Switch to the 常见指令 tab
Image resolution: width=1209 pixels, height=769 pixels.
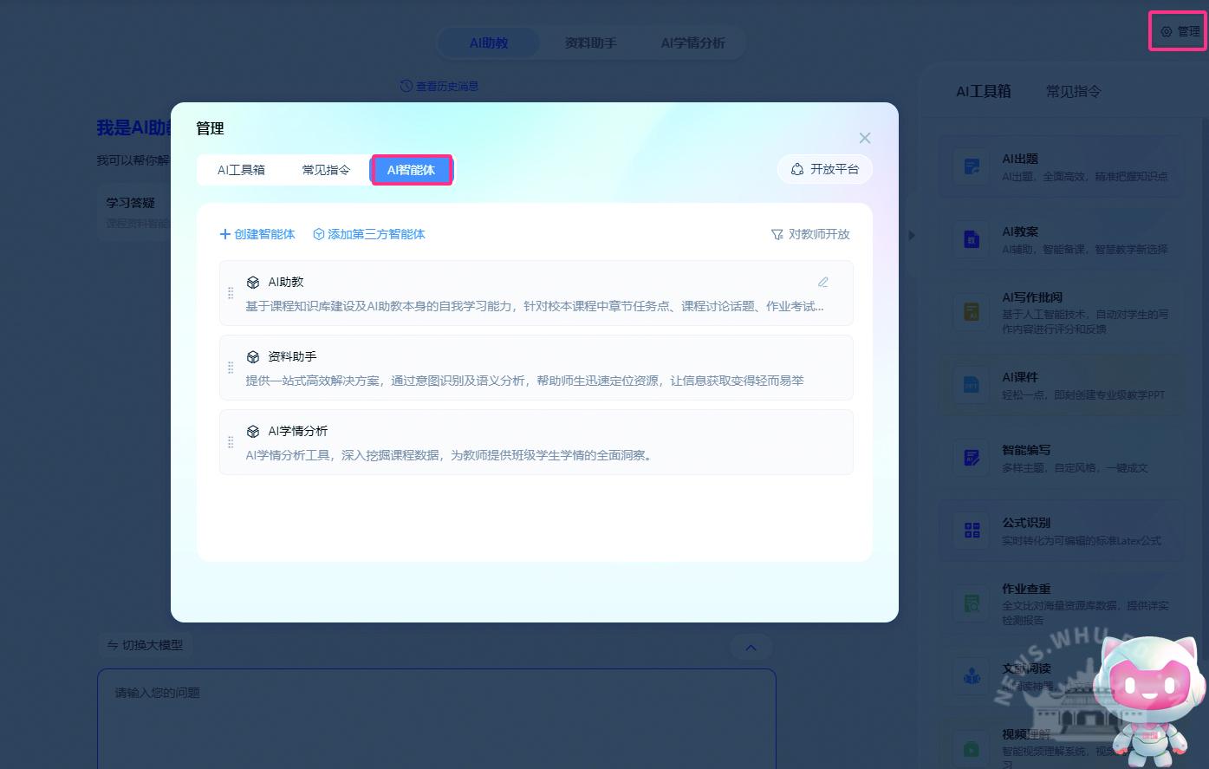click(326, 170)
